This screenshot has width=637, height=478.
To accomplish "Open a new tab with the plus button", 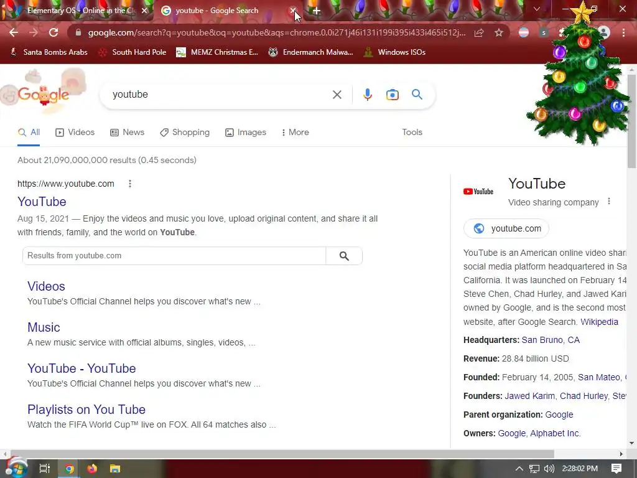I will 317,11.
